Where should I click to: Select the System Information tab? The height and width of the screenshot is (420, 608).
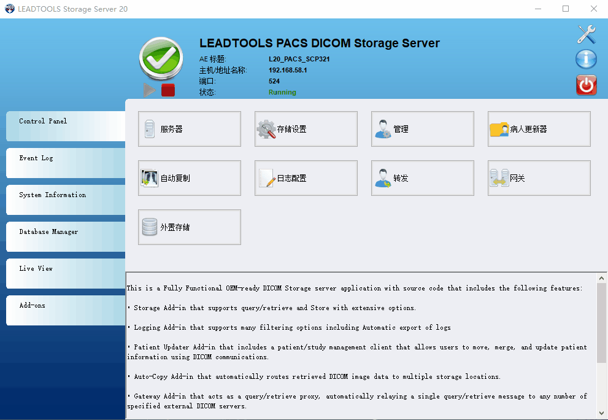click(x=66, y=200)
